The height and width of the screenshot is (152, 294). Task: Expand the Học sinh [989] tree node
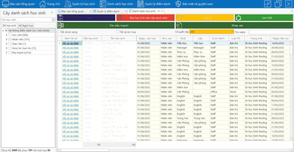point(6,35)
